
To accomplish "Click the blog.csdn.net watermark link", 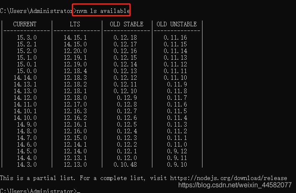I will tap(235, 185).
